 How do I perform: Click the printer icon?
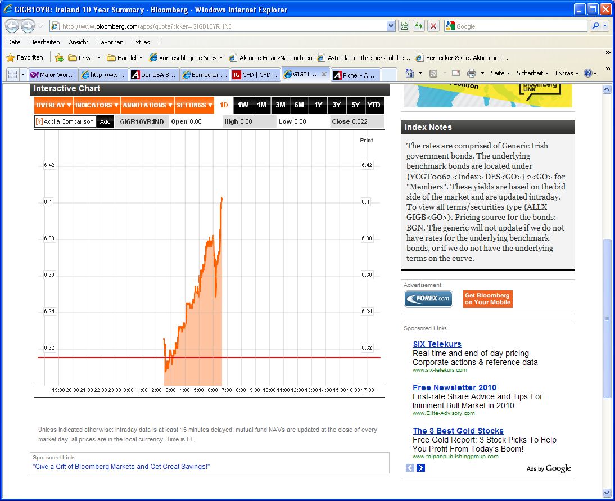(x=472, y=73)
